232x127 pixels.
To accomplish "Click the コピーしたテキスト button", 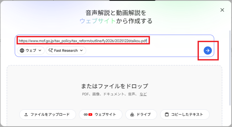I will 185,115.
